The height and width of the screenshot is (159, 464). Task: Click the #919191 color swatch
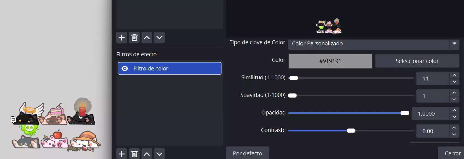point(330,61)
